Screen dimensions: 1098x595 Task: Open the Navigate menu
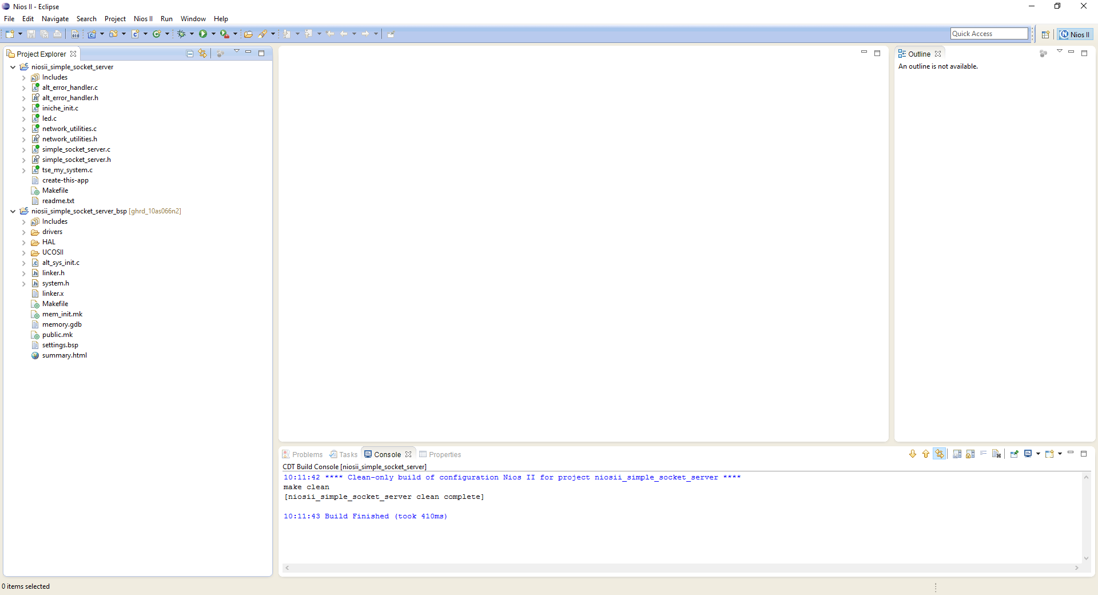click(55, 19)
